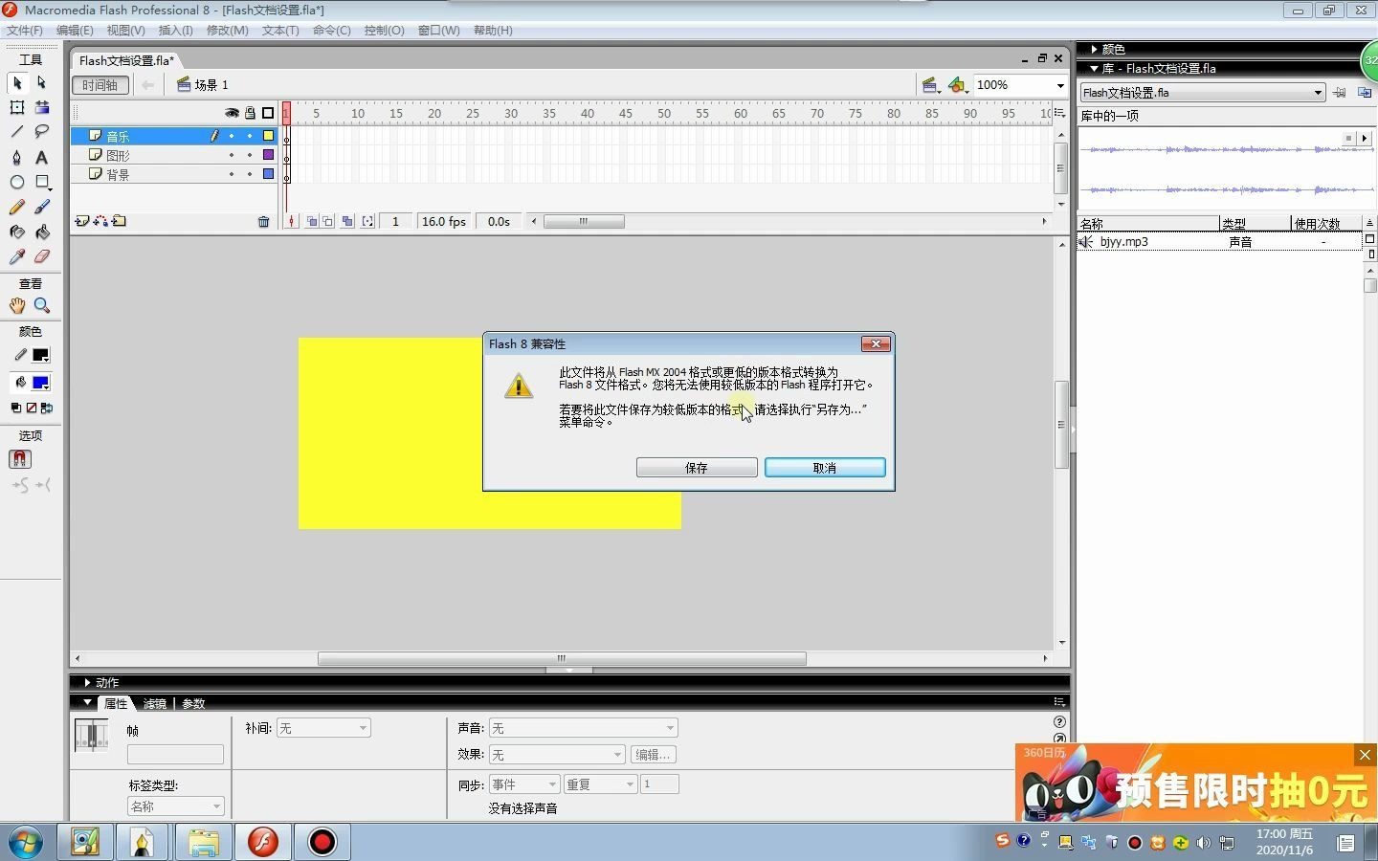Open the 窗口(W) menu
Viewport: 1378px width, 861px height.
click(x=438, y=31)
